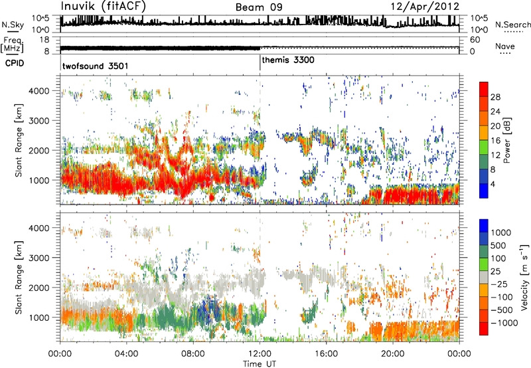Click the grey band of Velocity colorbar

point(484,278)
